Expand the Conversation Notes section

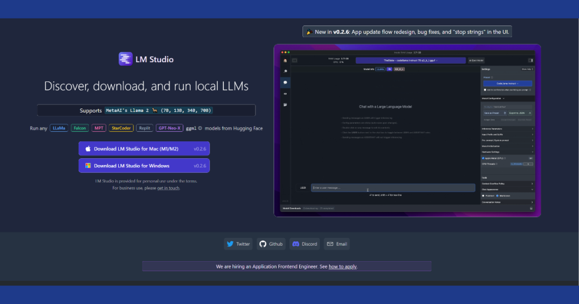(507, 202)
